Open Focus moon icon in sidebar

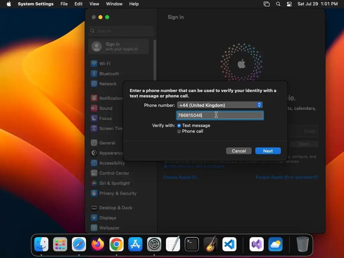pyautogui.click(x=94, y=119)
